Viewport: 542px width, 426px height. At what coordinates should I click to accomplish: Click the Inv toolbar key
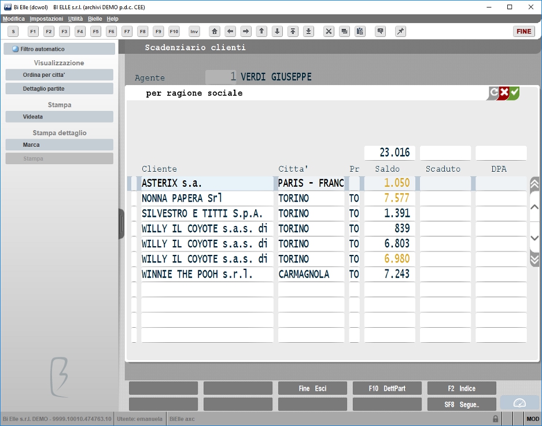click(194, 31)
